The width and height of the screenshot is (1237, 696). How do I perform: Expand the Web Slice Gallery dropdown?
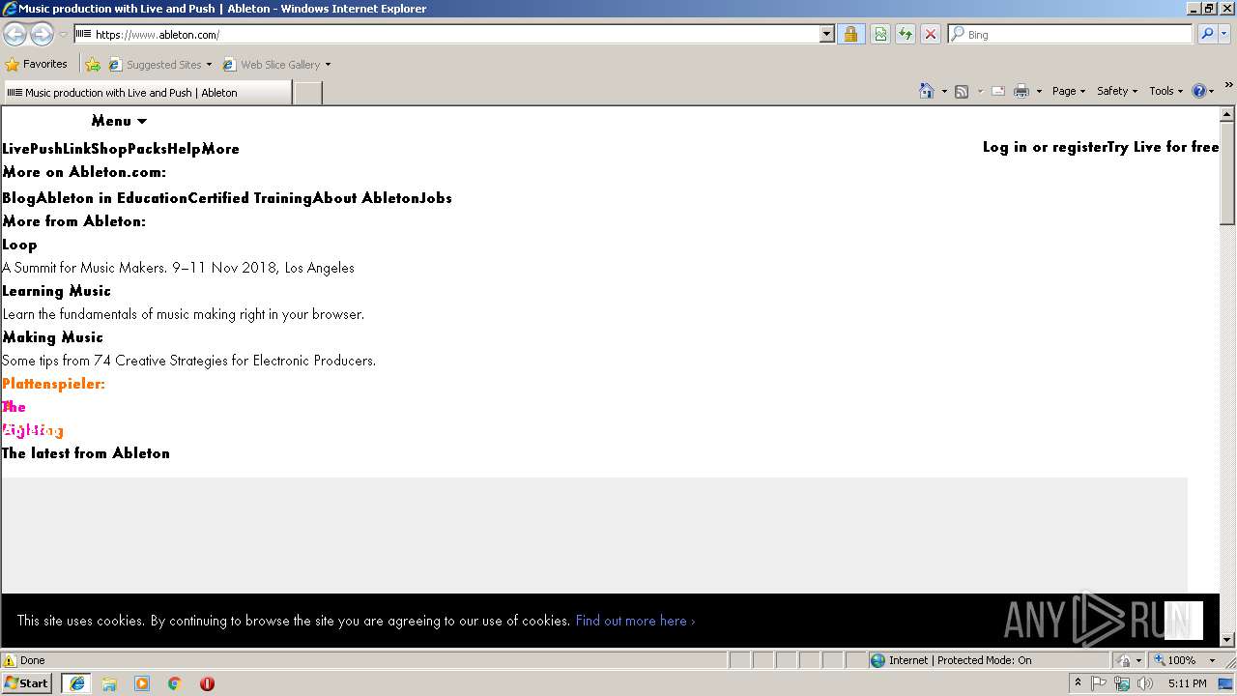click(x=328, y=65)
